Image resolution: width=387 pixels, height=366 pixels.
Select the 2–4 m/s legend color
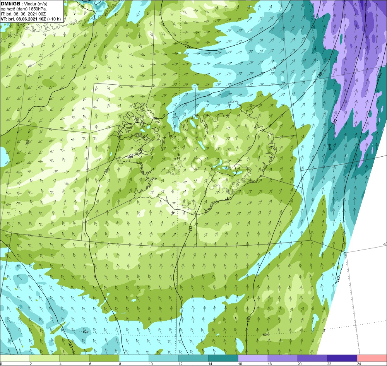[x=45, y=358]
